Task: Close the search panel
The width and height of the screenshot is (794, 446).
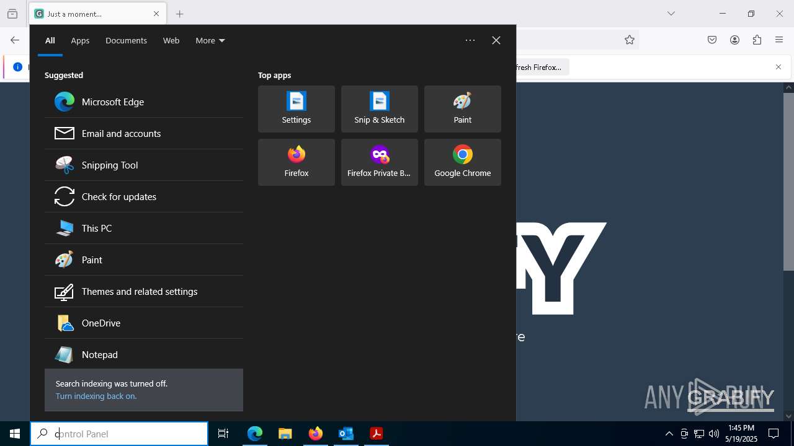Action: [496, 40]
